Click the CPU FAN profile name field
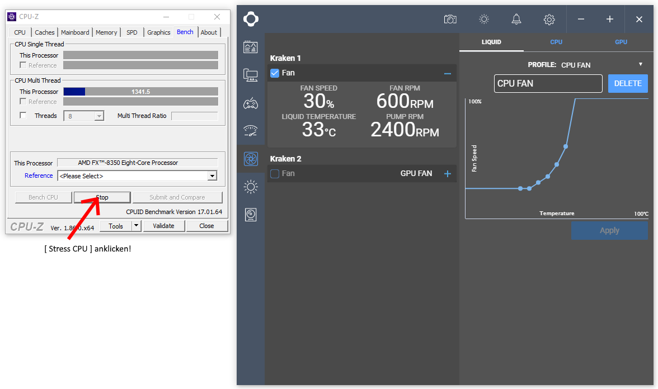 (x=548, y=83)
